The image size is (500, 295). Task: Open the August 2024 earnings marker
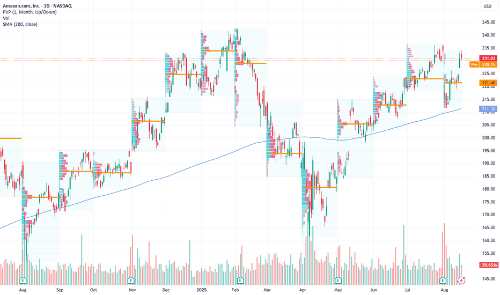coord(23,281)
